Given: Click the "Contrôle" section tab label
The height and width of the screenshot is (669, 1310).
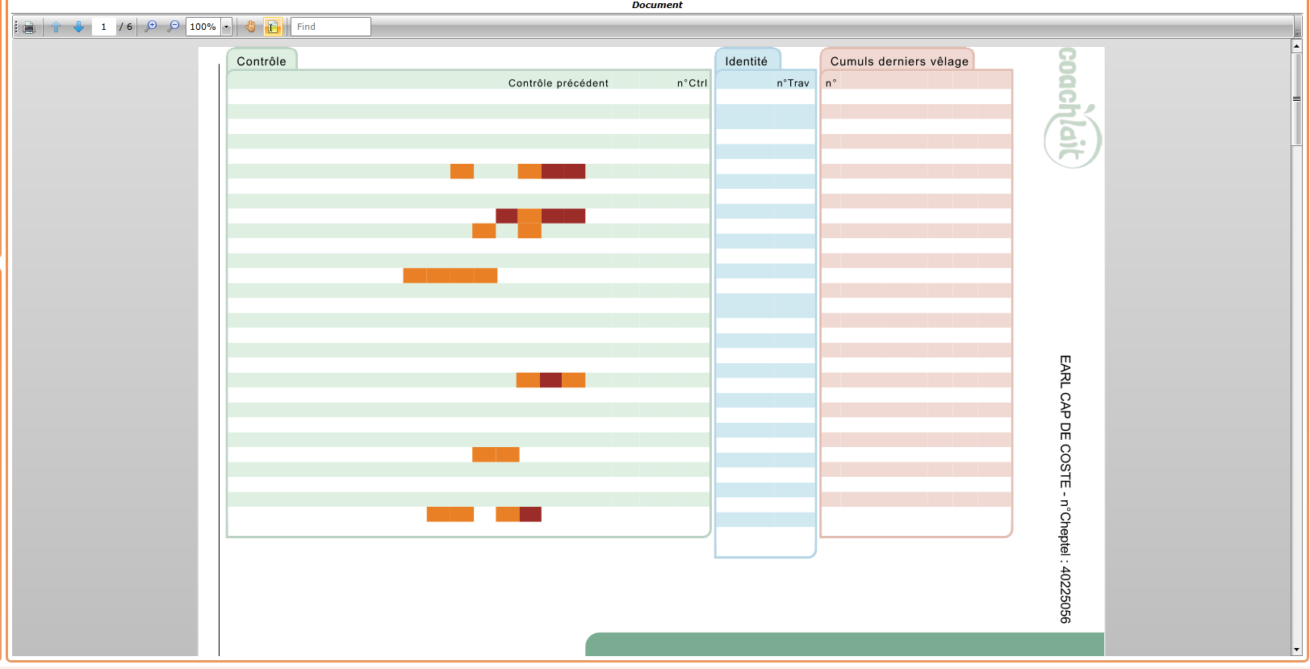Looking at the screenshot, I should pos(262,61).
